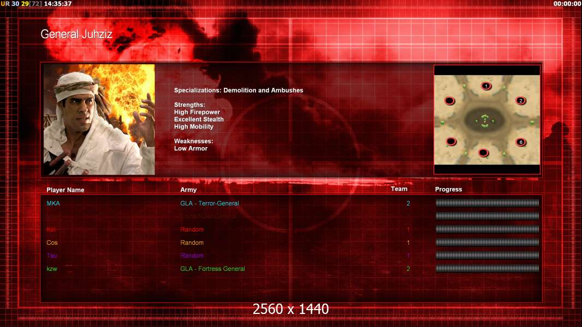Click player name kzw
The image size is (582, 327).
click(52, 269)
